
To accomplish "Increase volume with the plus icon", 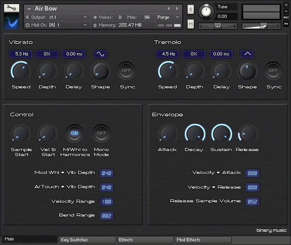I will [278, 26].
